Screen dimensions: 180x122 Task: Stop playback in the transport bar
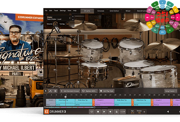coord(98,112)
